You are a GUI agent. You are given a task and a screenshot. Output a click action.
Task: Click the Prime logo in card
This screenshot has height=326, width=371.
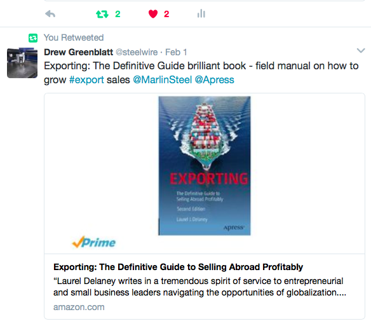click(x=94, y=242)
